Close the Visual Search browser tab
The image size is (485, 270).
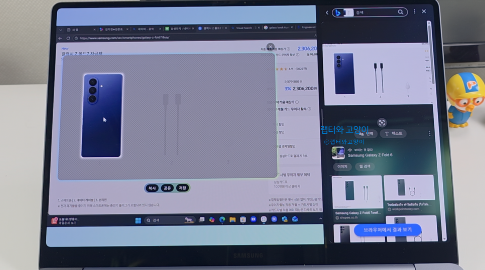(259, 28)
